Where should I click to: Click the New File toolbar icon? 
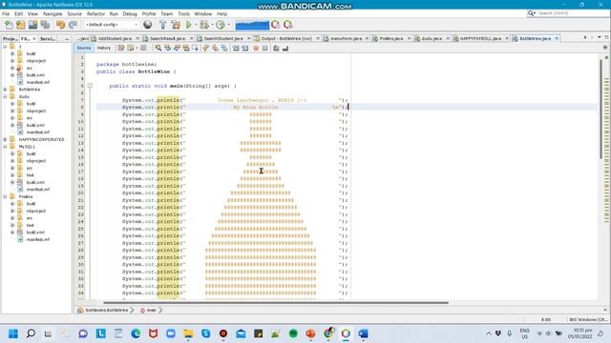pos(9,25)
